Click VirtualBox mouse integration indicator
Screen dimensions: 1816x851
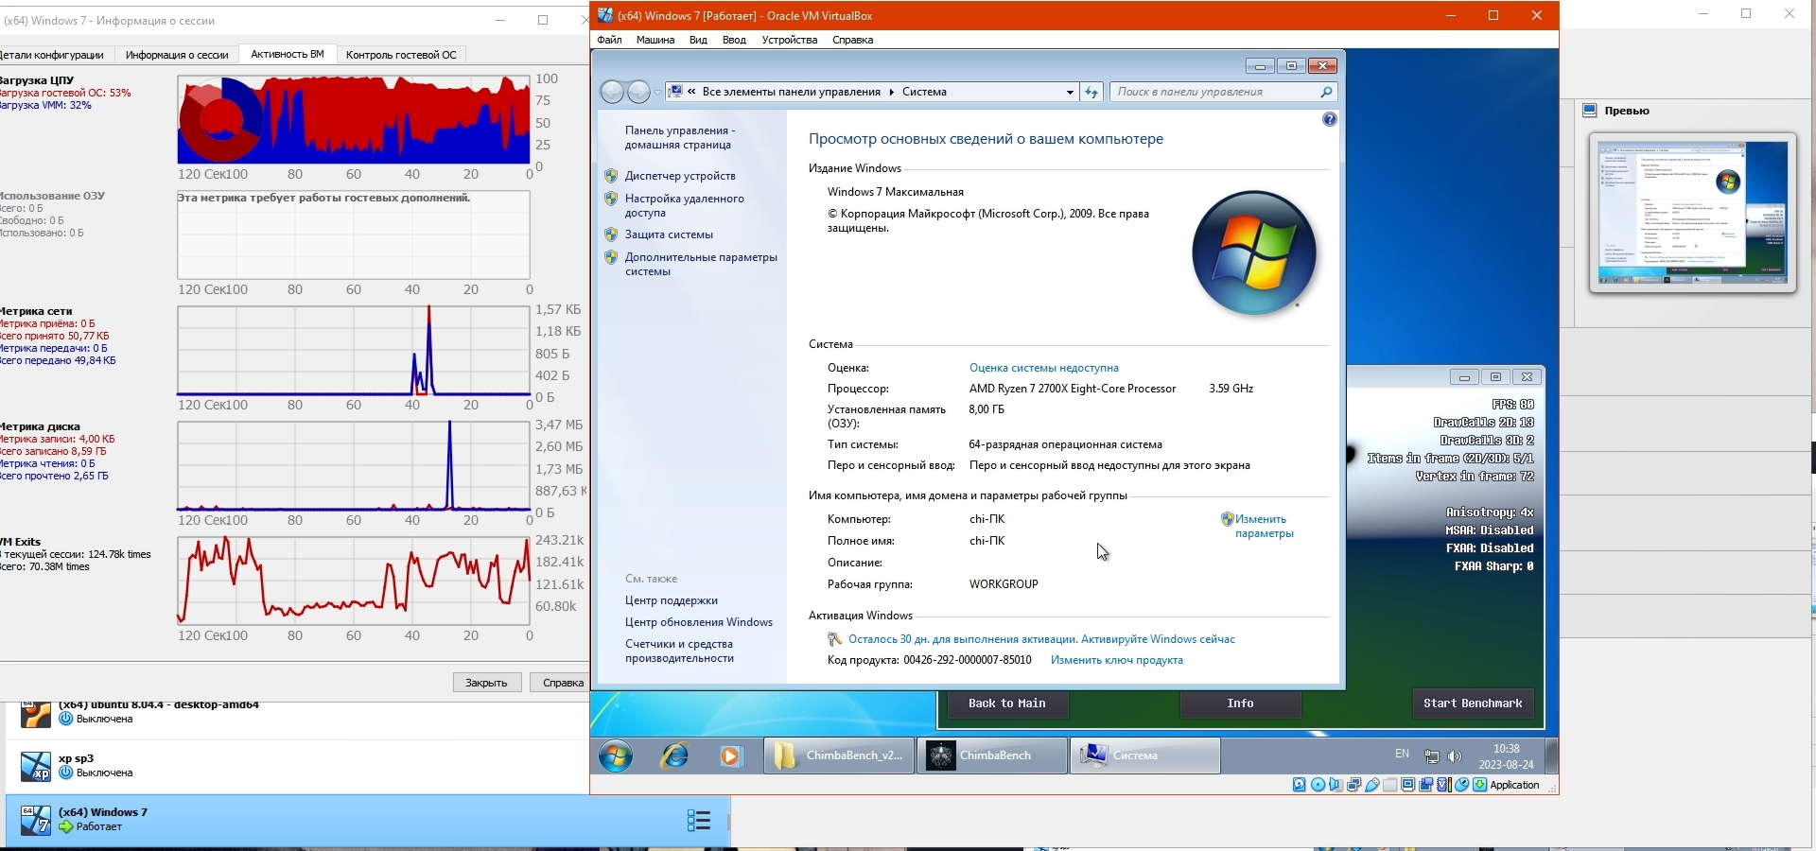[1462, 785]
